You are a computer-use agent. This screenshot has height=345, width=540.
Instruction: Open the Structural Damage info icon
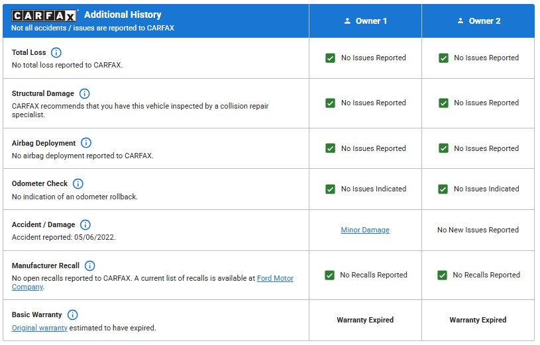(x=84, y=93)
